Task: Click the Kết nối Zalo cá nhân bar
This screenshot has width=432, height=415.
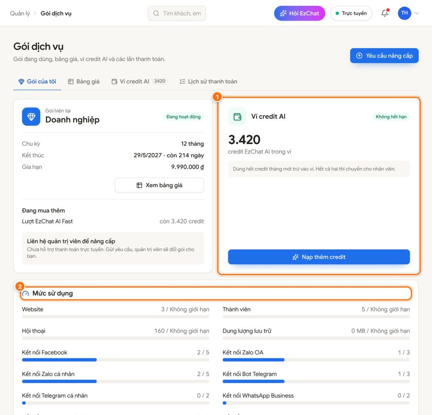Action: [116, 381]
